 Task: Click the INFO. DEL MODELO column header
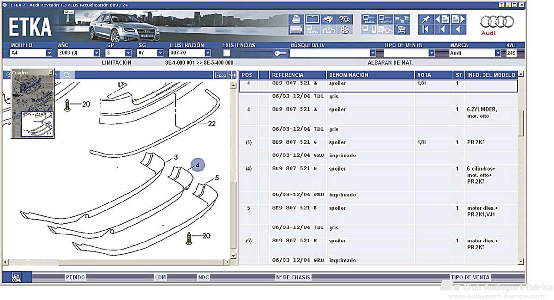tap(491, 75)
